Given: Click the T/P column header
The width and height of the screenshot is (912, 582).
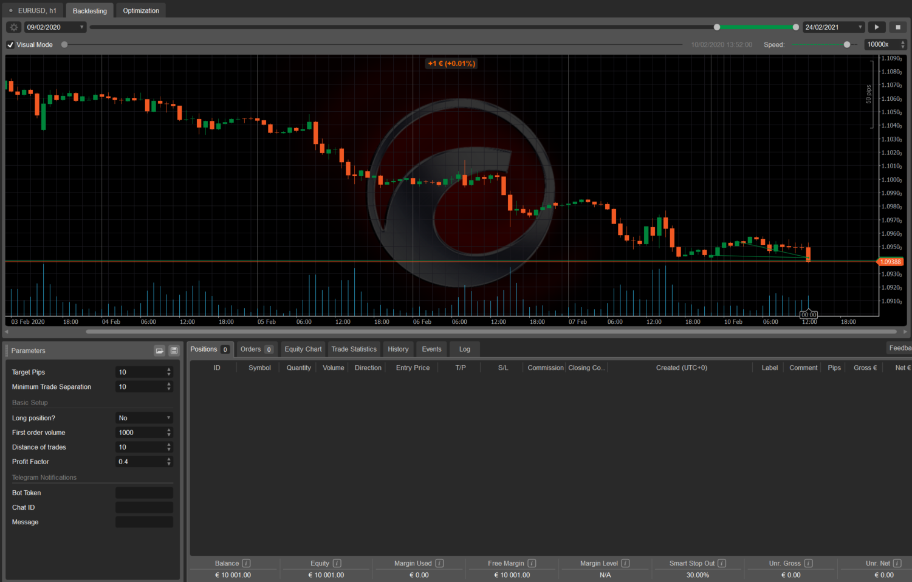Looking at the screenshot, I should pos(461,368).
